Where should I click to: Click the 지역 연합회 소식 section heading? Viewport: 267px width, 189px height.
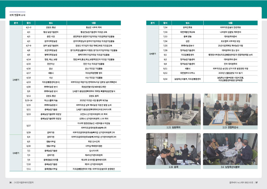click(17, 16)
